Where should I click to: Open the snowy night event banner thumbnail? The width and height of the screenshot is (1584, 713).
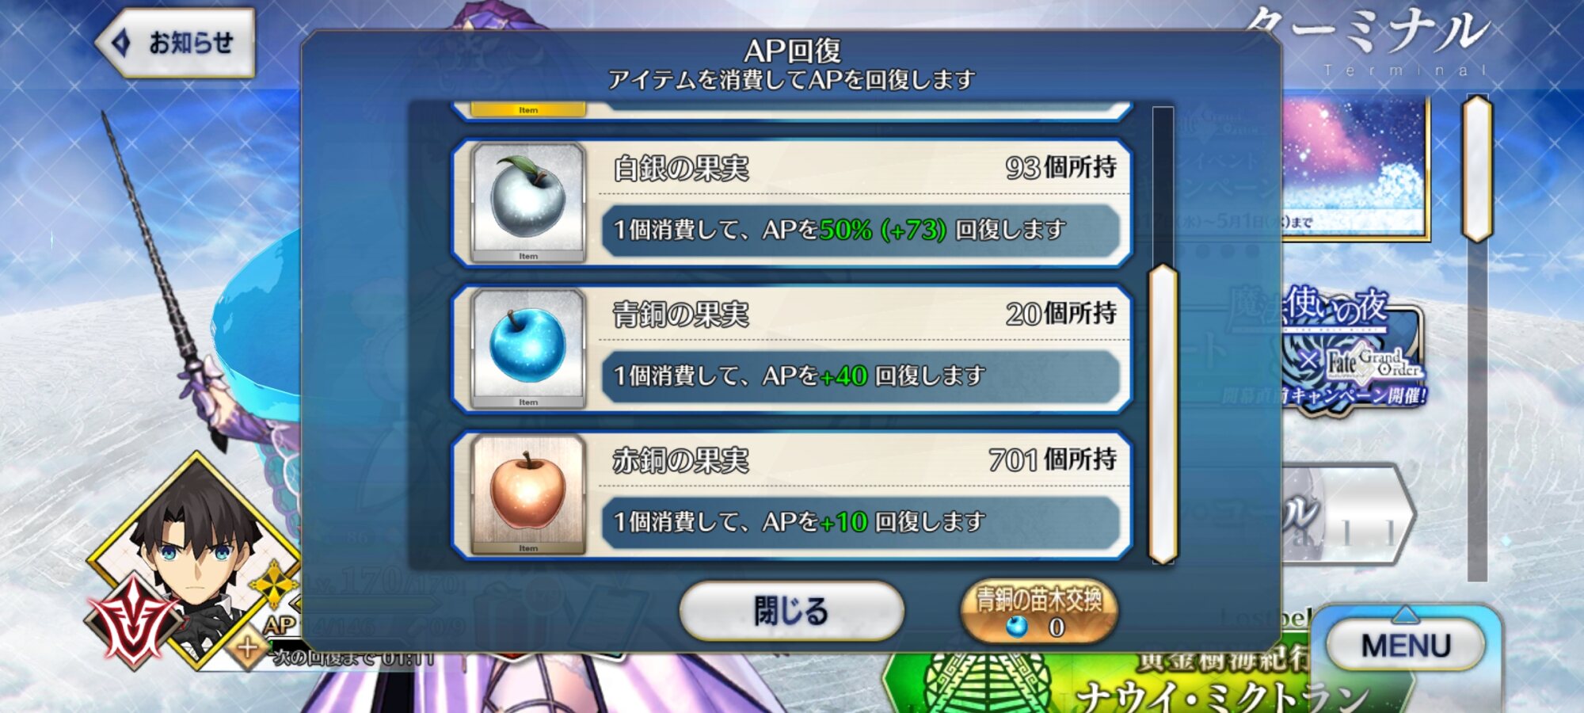point(1356,166)
